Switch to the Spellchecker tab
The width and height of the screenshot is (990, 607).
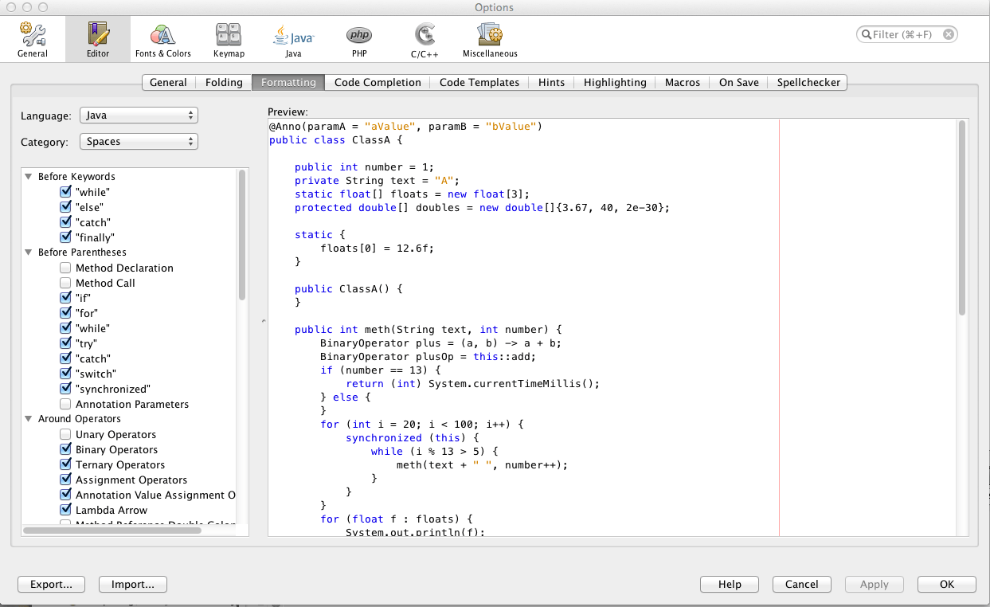tap(808, 82)
